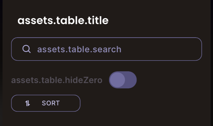Click the search field's rounded purple border
The height and width of the screenshot is (126, 213).
click(x=106, y=38)
